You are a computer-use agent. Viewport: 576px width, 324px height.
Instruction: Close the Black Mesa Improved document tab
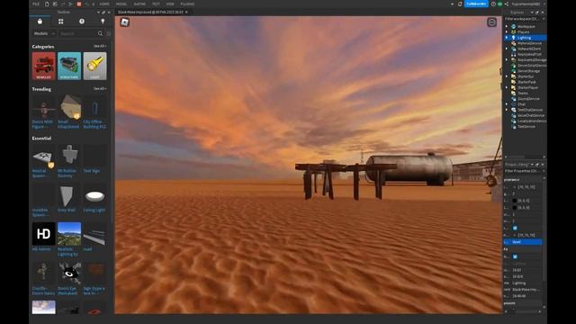[x=186, y=12]
